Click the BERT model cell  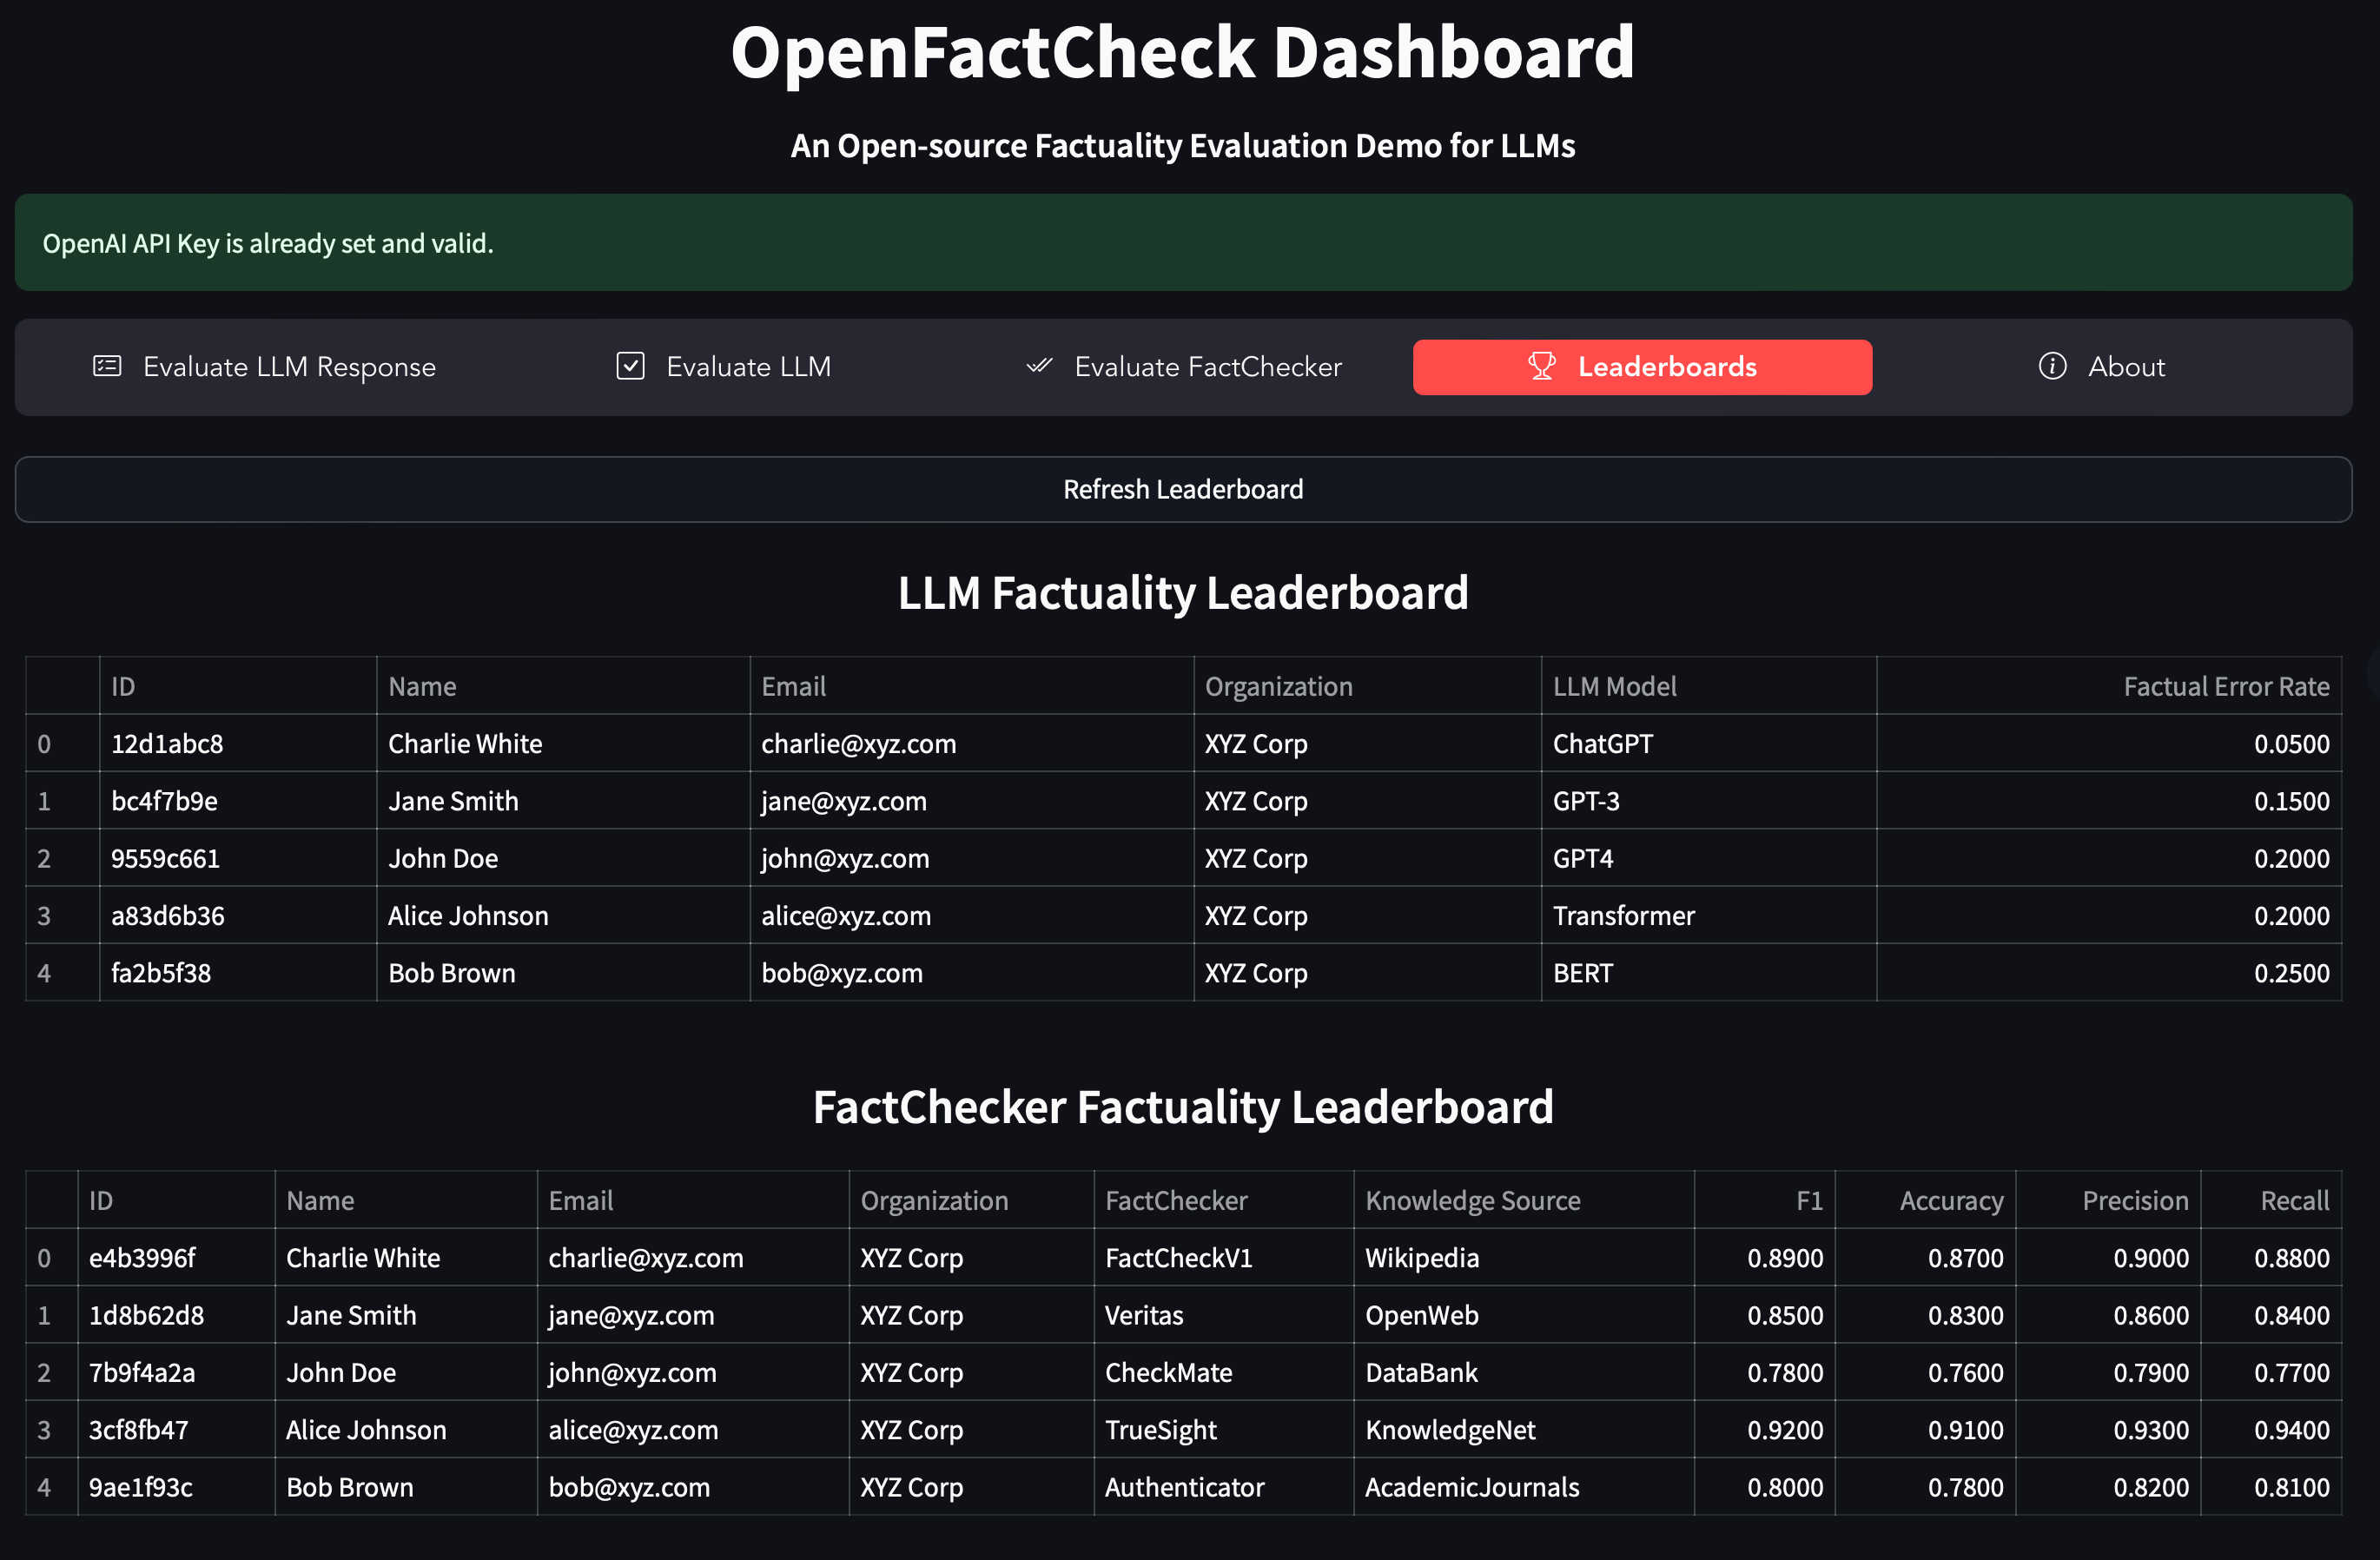click(x=1708, y=972)
